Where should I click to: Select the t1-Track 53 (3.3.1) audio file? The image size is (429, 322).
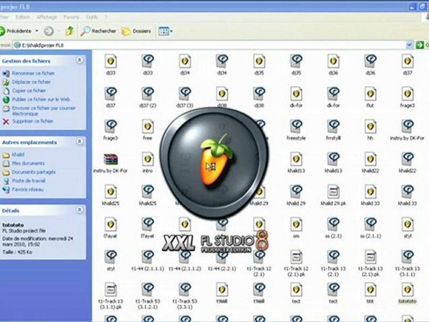(x=185, y=296)
